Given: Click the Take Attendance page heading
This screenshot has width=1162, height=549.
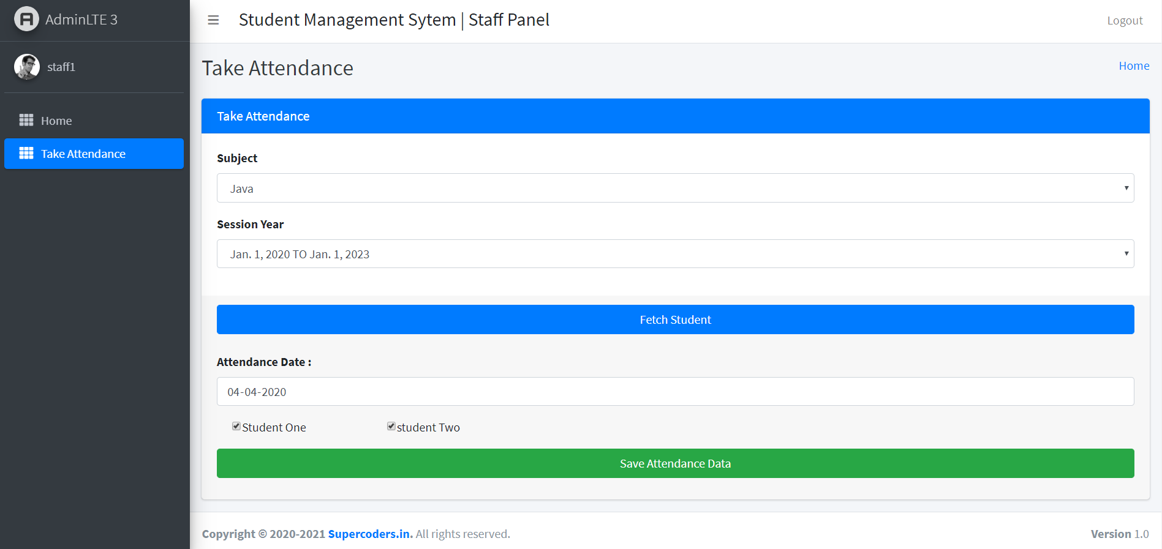Looking at the screenshot, I should point(277,68).
